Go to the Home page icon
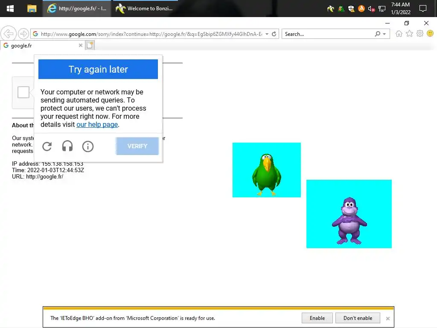This screenshot has height=328, width=437. coord(399,34)
